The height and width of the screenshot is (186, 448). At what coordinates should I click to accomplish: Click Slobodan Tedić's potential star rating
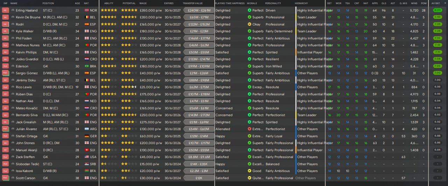point(129,164)
